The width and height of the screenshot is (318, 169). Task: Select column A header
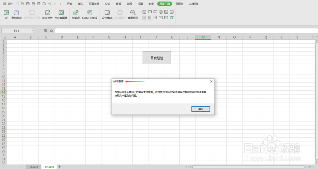coord(15,37)
